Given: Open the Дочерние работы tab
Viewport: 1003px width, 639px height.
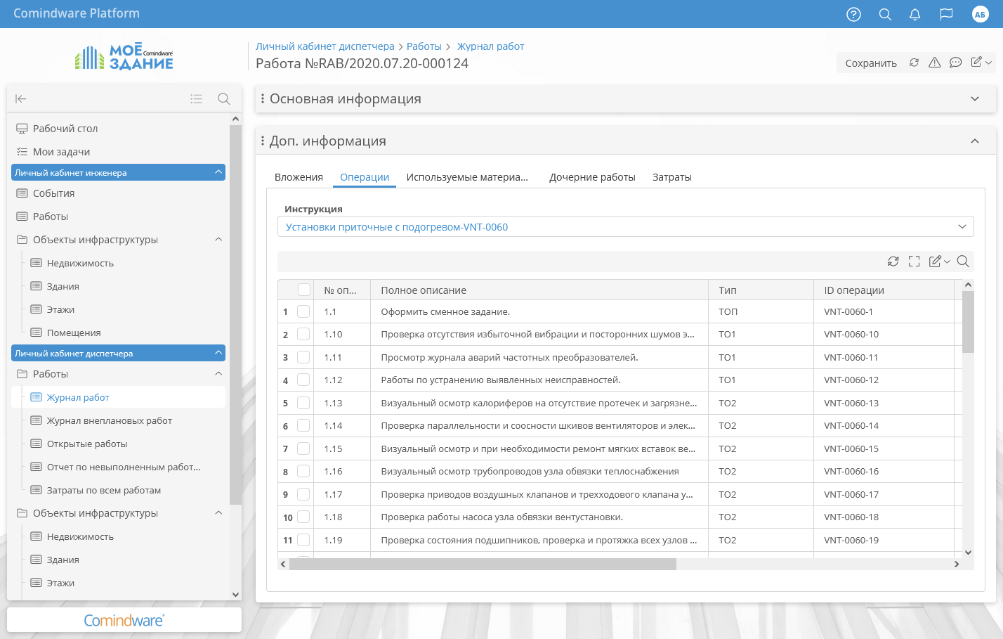Looking at the screenshot, I should point(592,177).
